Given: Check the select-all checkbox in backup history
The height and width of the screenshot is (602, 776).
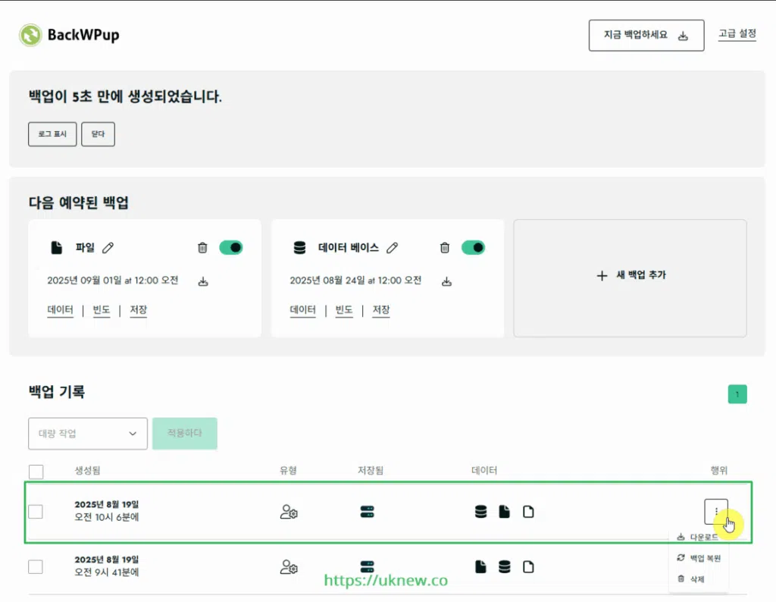Looking at the screenshot, I should click(35, 470).
